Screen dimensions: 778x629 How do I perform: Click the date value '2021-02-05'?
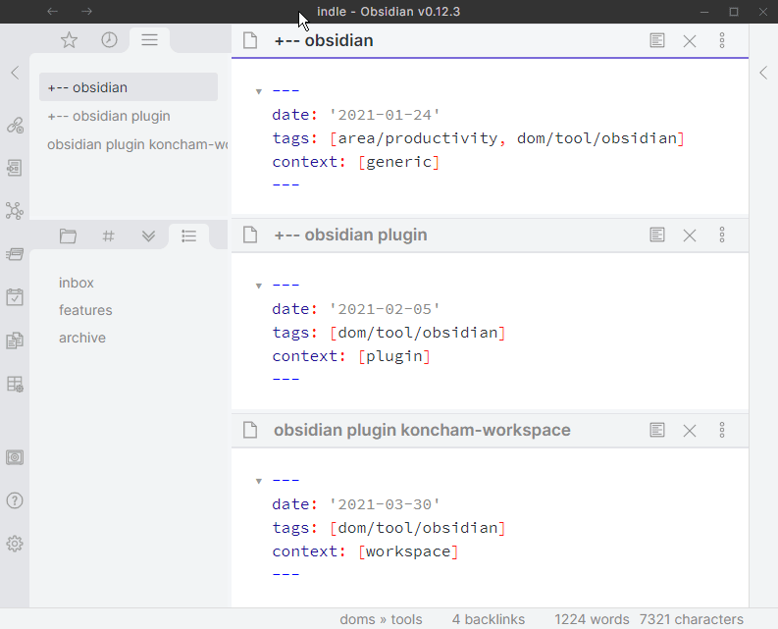coord(385,309)
